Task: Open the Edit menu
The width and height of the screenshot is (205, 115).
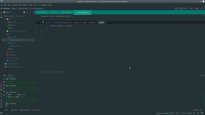Action: click(x=5, y=5)
